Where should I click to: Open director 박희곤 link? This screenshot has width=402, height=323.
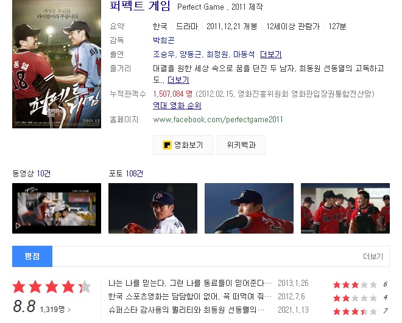pos(164,40)
